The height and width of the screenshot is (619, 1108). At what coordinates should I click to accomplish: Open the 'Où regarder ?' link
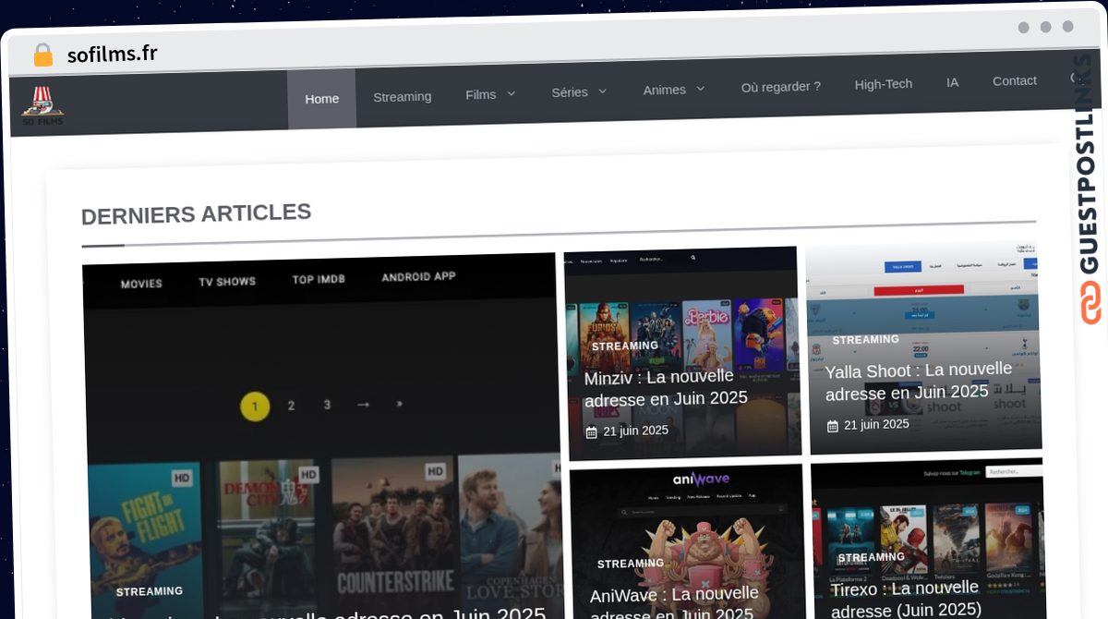point(780,86)
